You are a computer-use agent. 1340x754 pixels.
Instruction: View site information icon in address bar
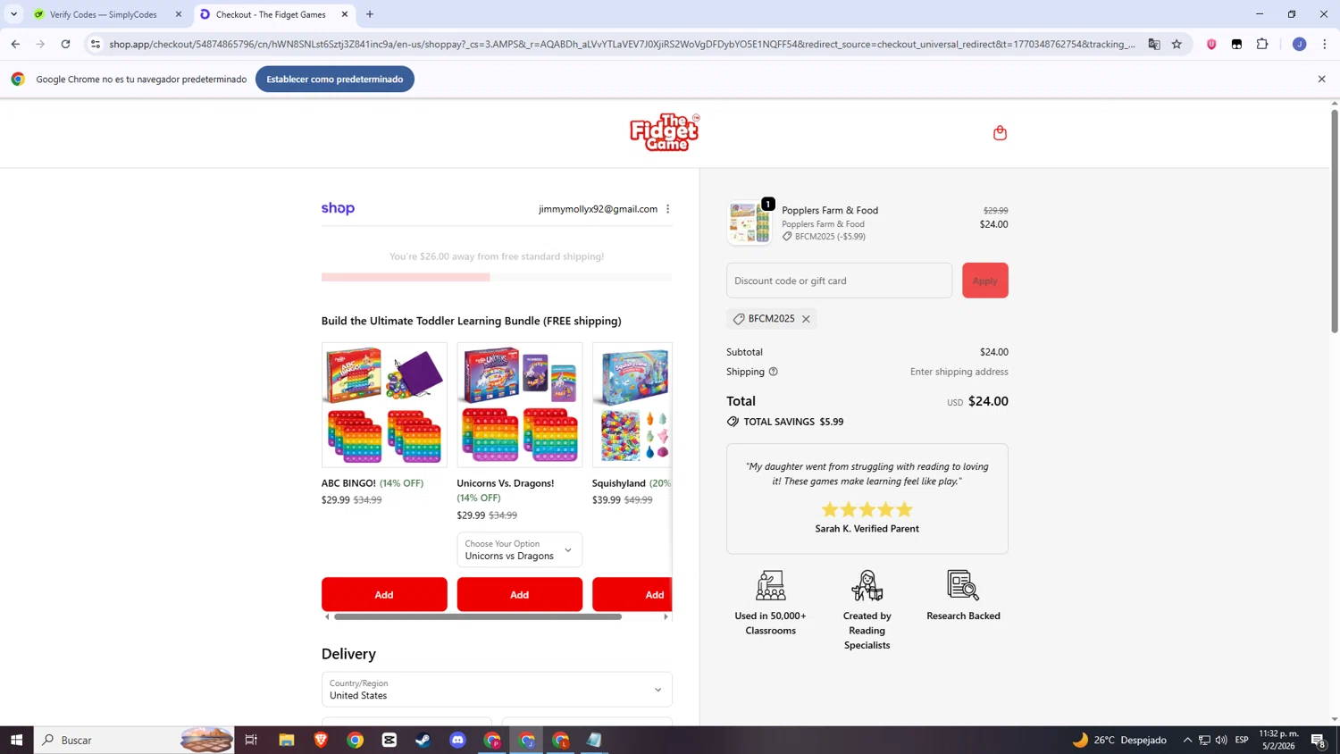(96, 44)
